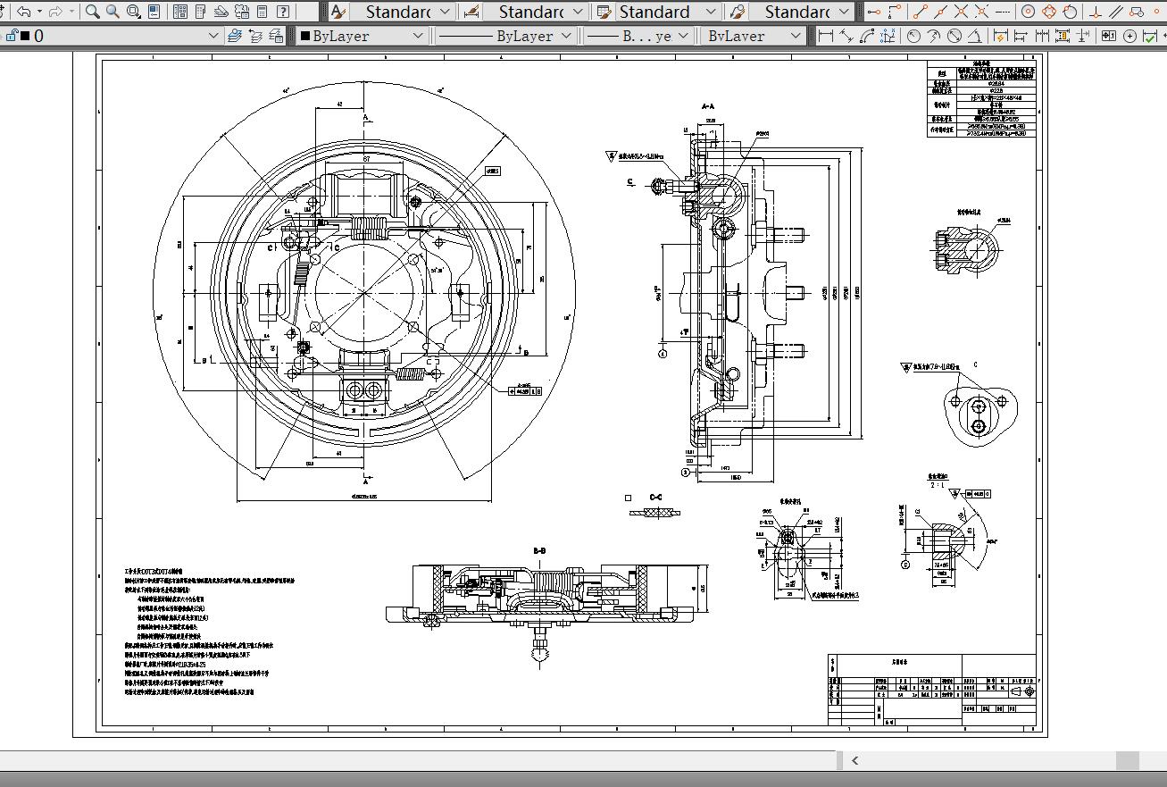1167x787 pixels.
Task: Click the Undo arrow icon
Action: coord(23,12)
